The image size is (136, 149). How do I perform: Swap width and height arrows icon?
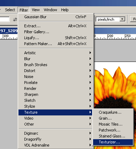point(15,19)
